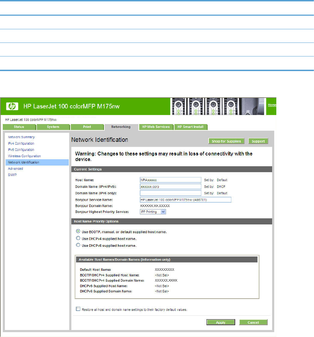Image resolution: width=314 pixels, height=337 pixels.
Task: Open Network Summary in sidebar
Action: pos(21,137)
